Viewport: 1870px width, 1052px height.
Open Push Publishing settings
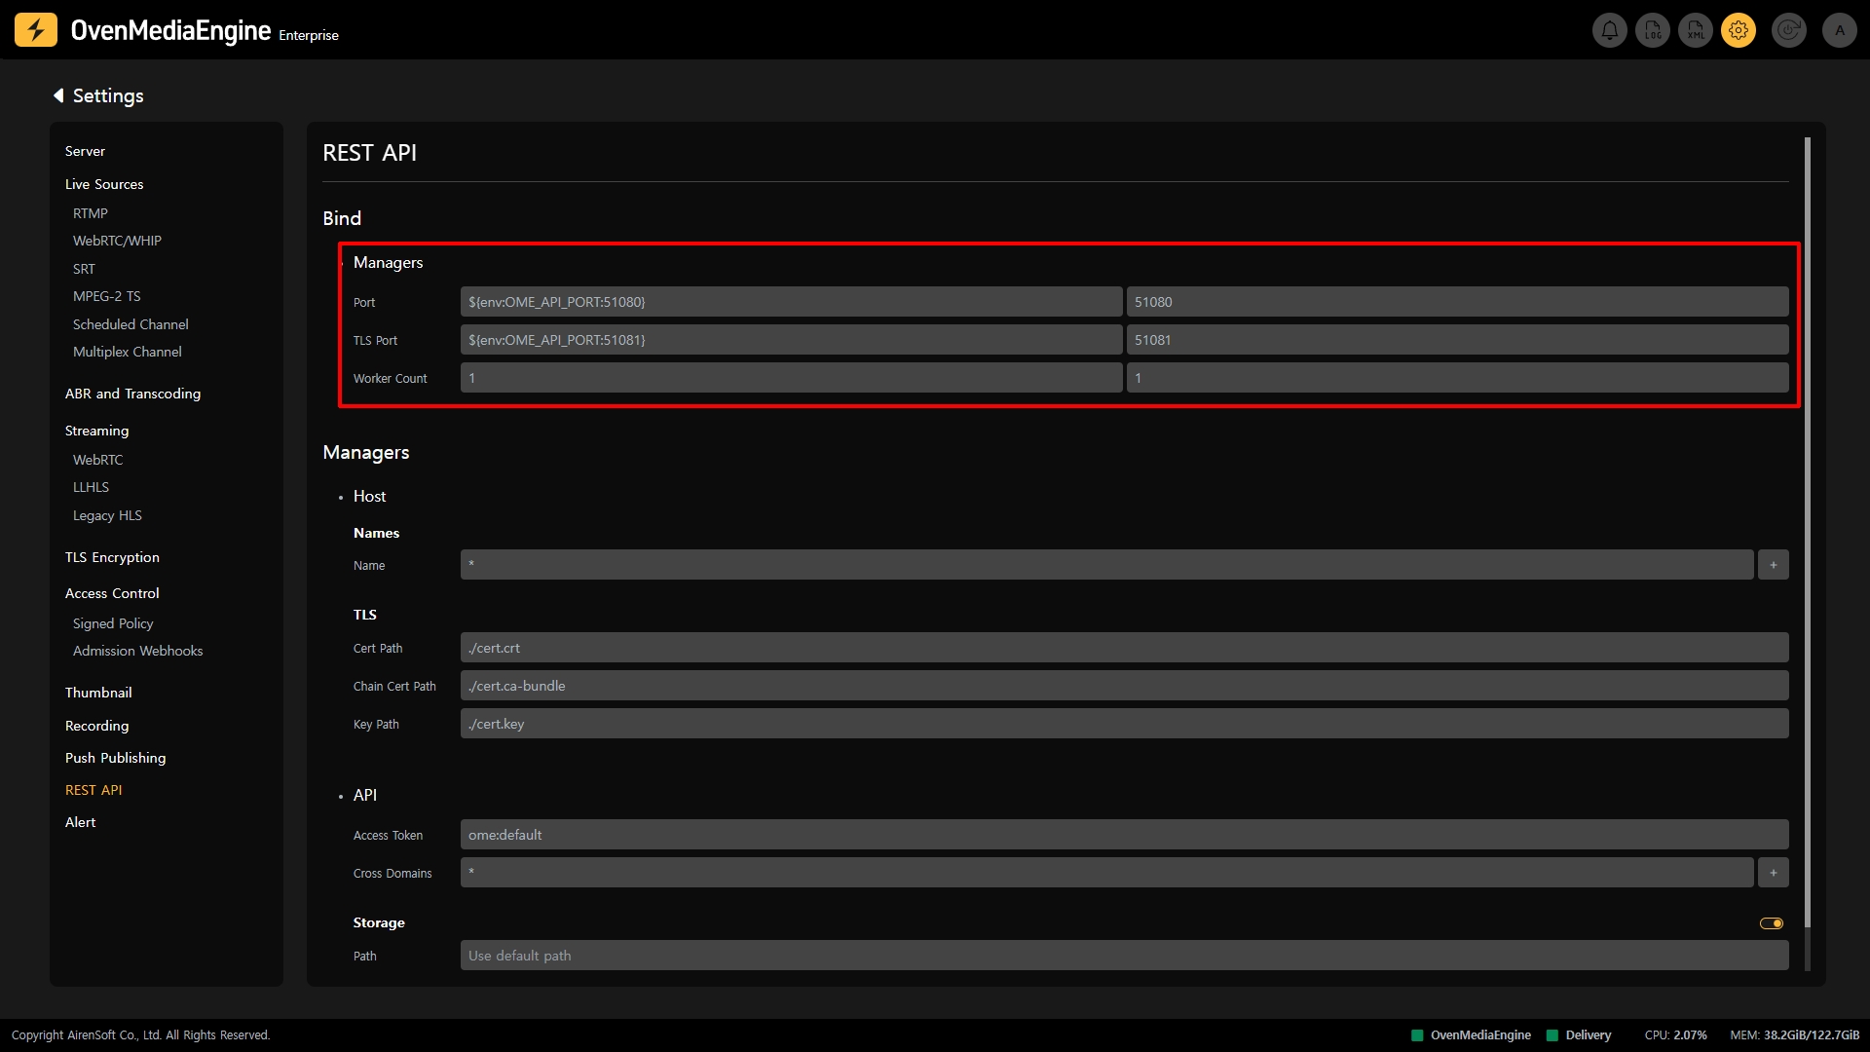click(x=115, y=758)
